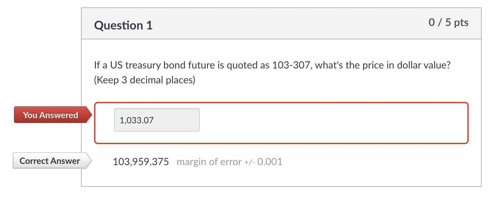Click the correct answer value 103,959.375

tap(141, 161)
